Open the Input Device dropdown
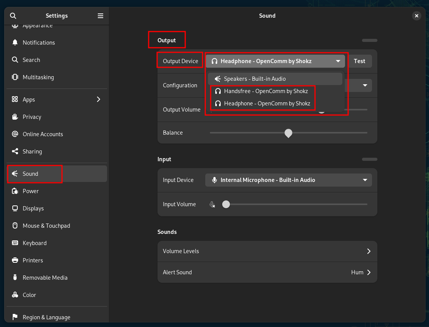 click(x=288, y=180)
